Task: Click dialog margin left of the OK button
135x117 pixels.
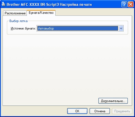Action: (34, 111)
